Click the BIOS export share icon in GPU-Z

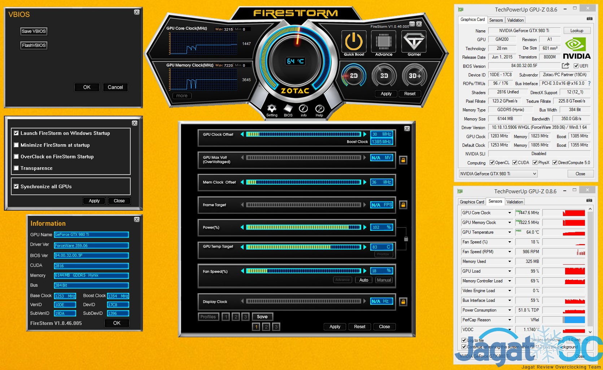[x=565, y=66]
